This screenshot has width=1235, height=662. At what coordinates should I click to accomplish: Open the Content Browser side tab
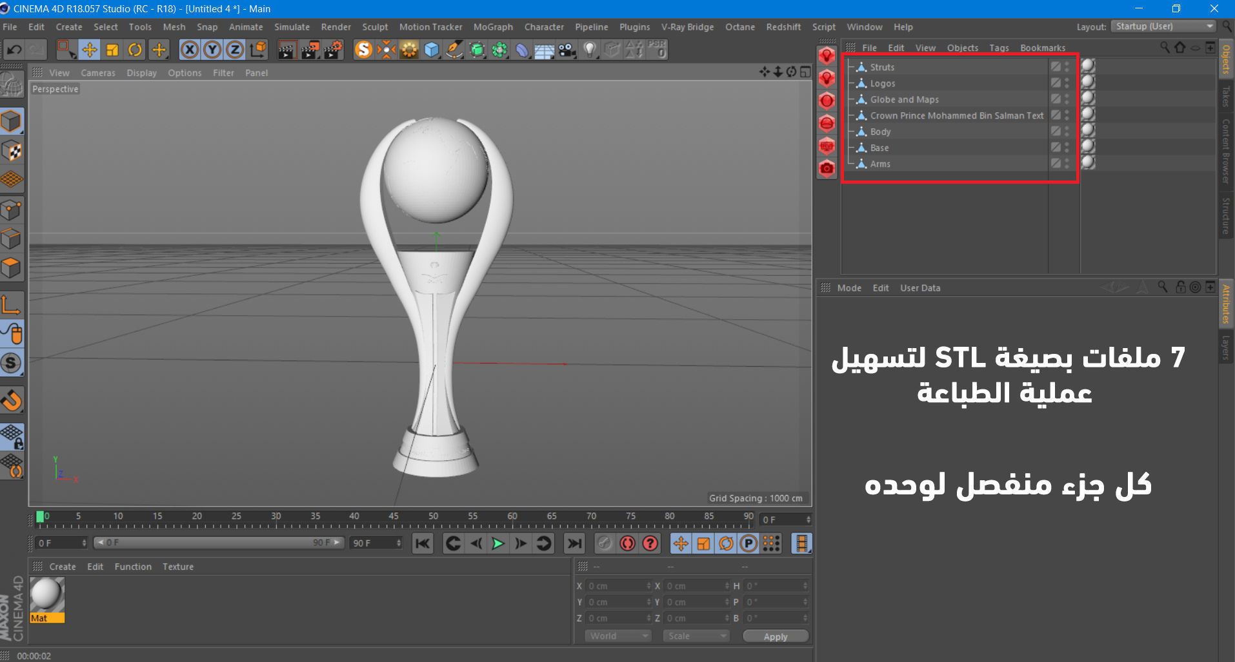coord(1226,151)
